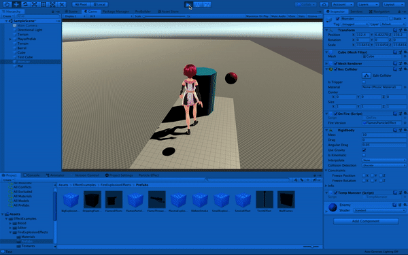Adjust the Project thumbnail size slider

pyautogui.click(x=311, y=247)
